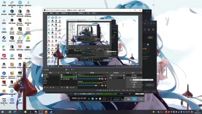Mute the Mic/Aux channel speaker icon
The width and height of the screenshot is (202, 114).
coord(103,79)
